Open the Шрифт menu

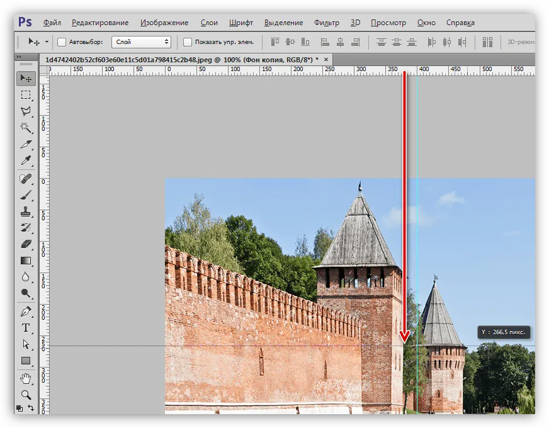241,23
